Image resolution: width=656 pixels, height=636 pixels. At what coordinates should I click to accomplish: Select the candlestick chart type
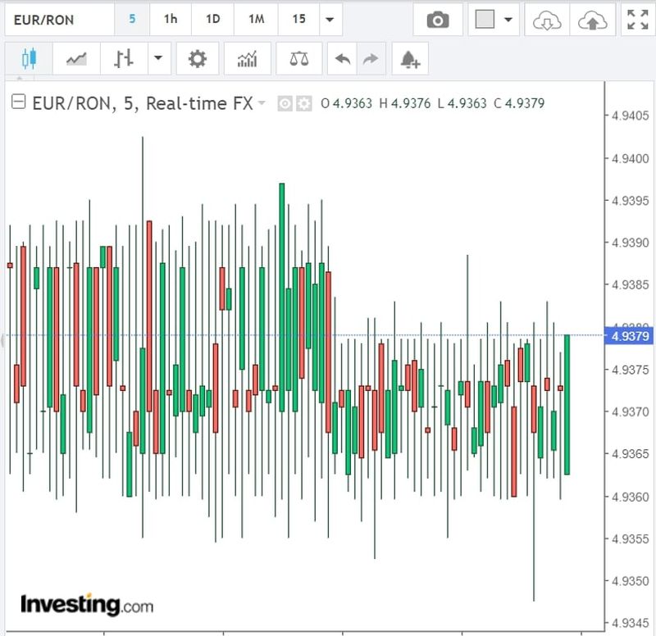pyautogui.click(x=30, y=59)
